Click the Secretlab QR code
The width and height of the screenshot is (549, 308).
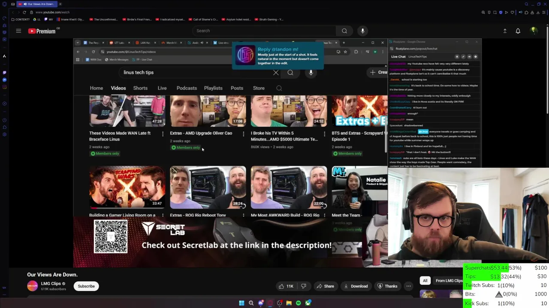[111, 237]
